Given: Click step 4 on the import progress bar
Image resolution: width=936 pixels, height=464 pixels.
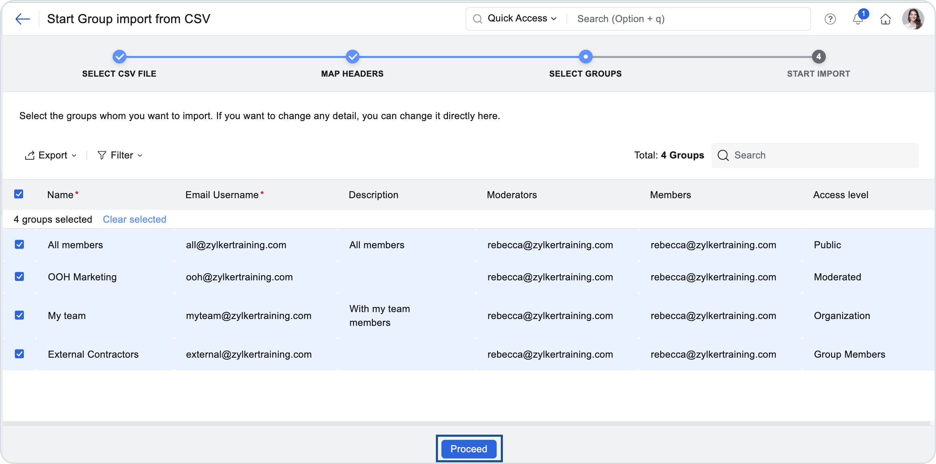Looking at the screenshot, I should tap(818, 57).
